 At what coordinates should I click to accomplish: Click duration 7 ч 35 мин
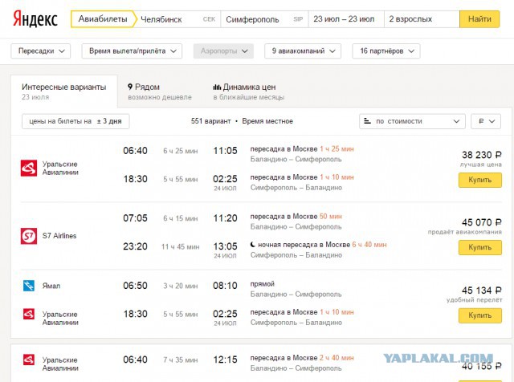click(181, 360)
